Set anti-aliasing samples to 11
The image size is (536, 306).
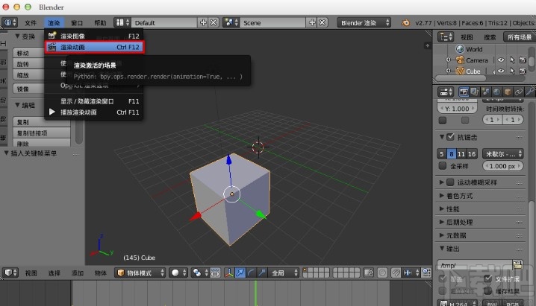[x=461, y=154]
